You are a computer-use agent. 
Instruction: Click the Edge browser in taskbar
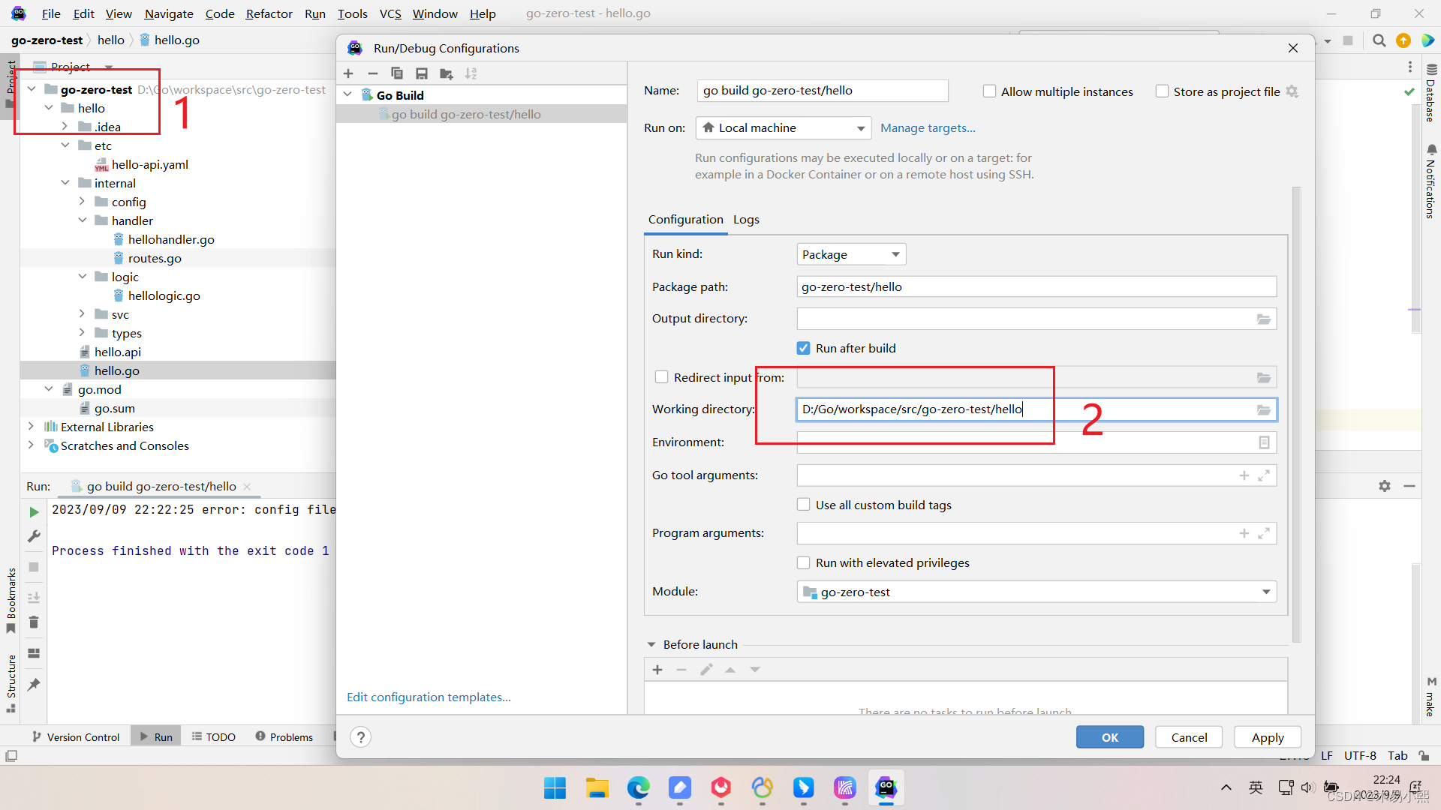click(x=639, y=788)
